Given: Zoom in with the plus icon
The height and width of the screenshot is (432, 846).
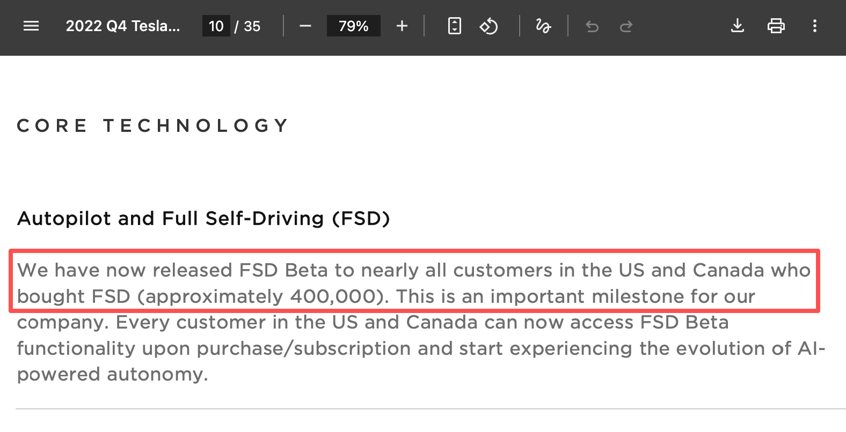Looking at the screenshot, I should 402,26.
